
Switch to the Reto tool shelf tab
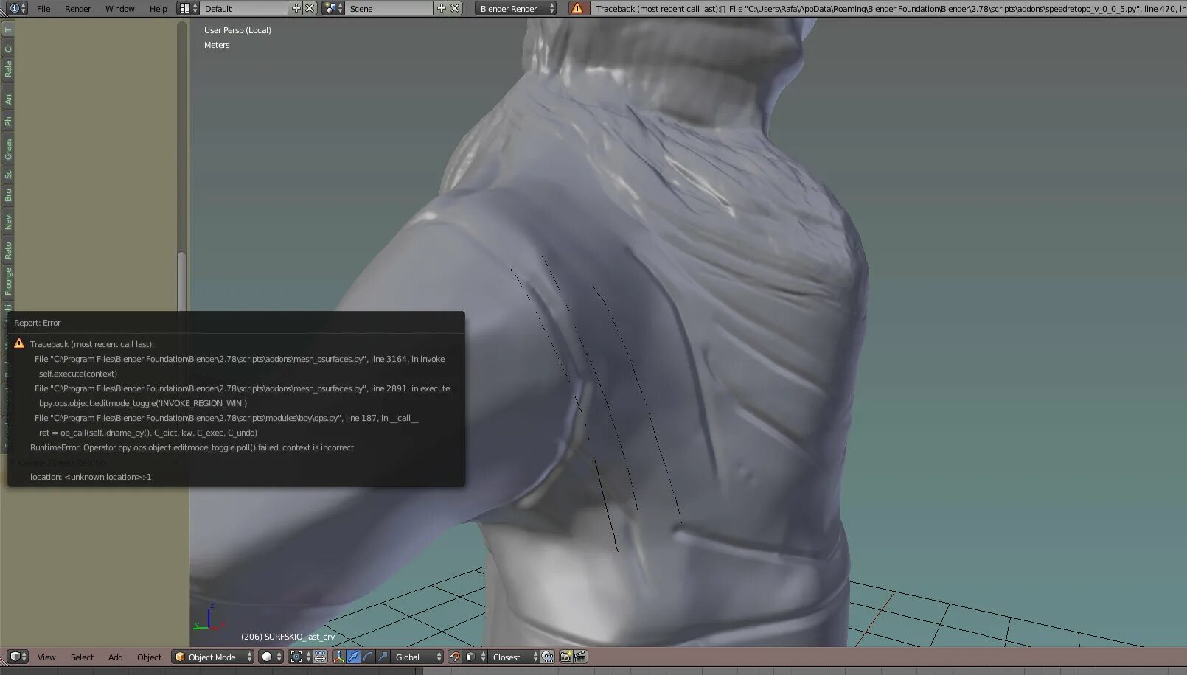click(8, 251)
